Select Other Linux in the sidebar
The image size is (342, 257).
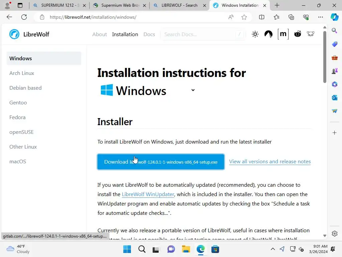click(23, 147)
